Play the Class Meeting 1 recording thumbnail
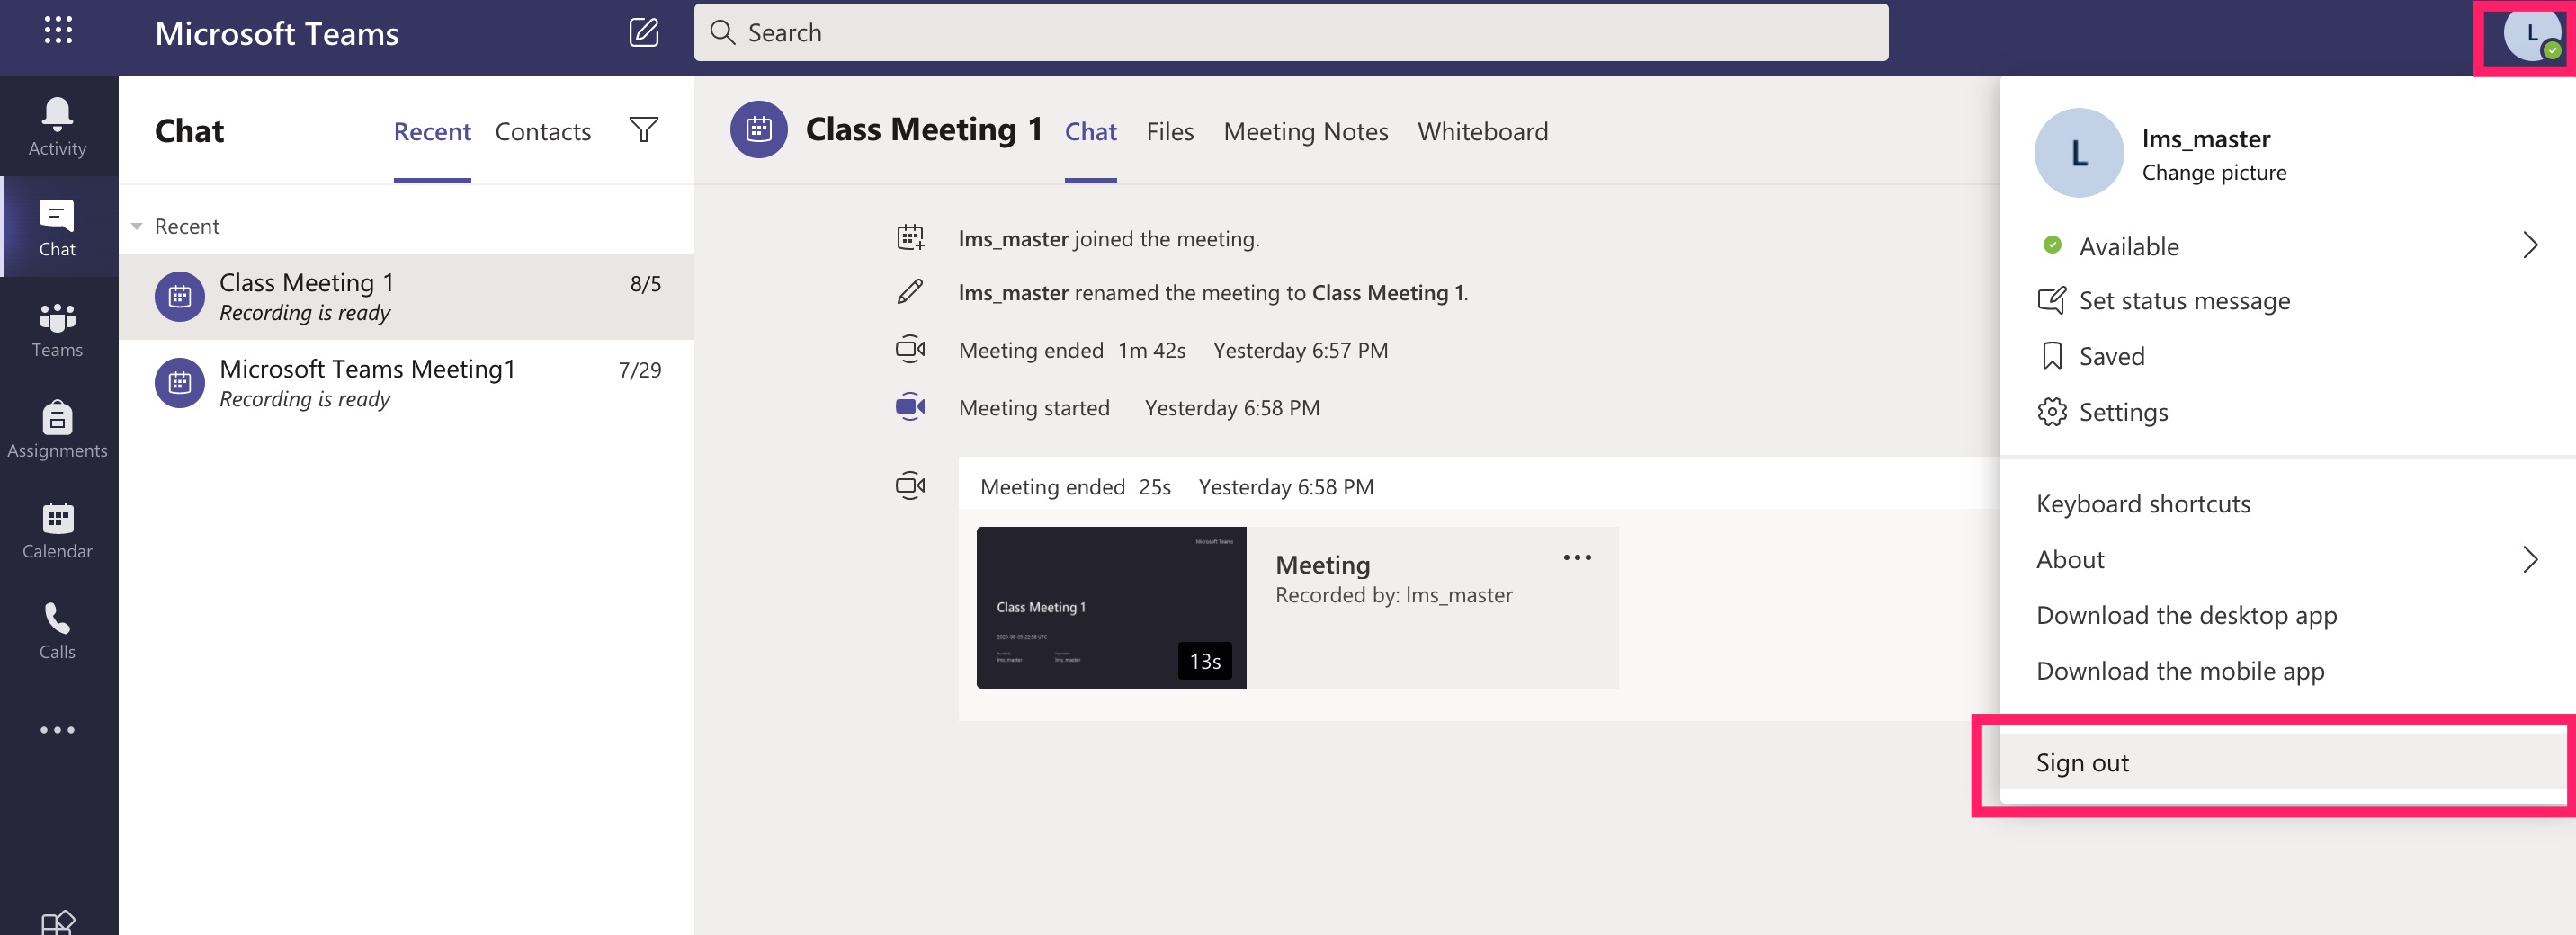This screenshot has height=935, width=2576. 1111,607
